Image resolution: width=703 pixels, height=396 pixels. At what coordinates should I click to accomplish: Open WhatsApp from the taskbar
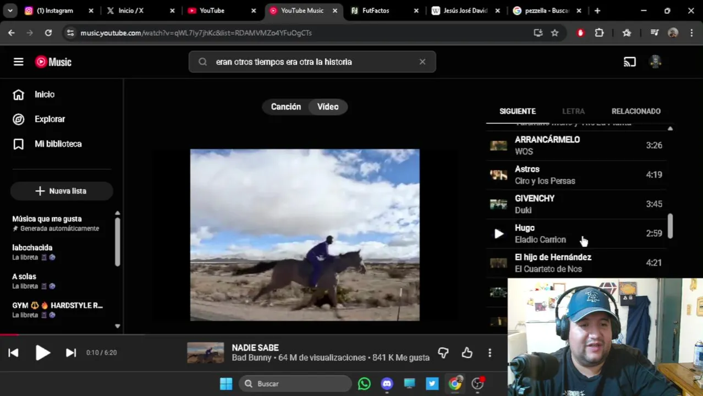point(364,384)
